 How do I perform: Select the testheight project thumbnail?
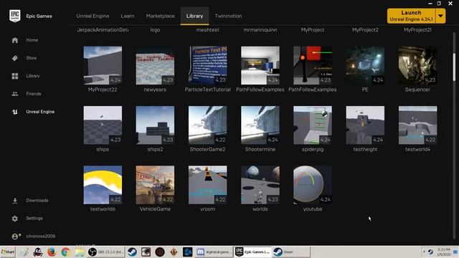[x=365, y=125]
